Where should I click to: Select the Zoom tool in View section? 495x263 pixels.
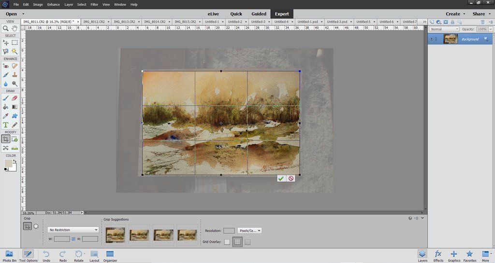tap(6, 28)
